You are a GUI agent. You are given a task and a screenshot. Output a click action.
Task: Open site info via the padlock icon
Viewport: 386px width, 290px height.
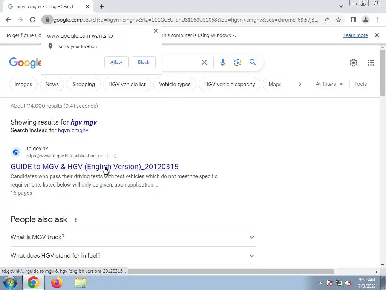pyautogui.click(x=47, y=20)
